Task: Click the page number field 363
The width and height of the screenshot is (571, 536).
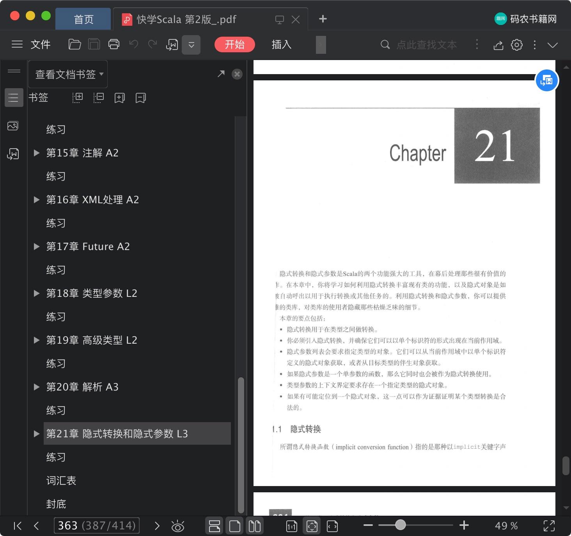Action: [97, 525]
